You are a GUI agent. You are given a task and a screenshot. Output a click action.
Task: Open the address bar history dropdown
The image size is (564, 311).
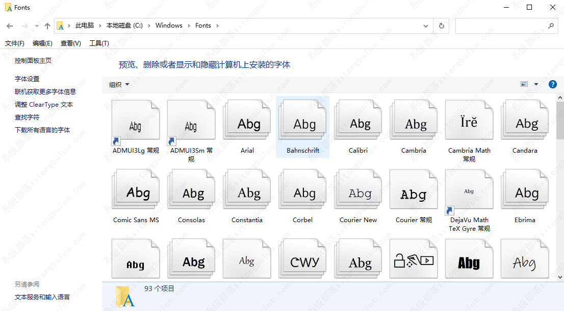[x=426, y=26]
